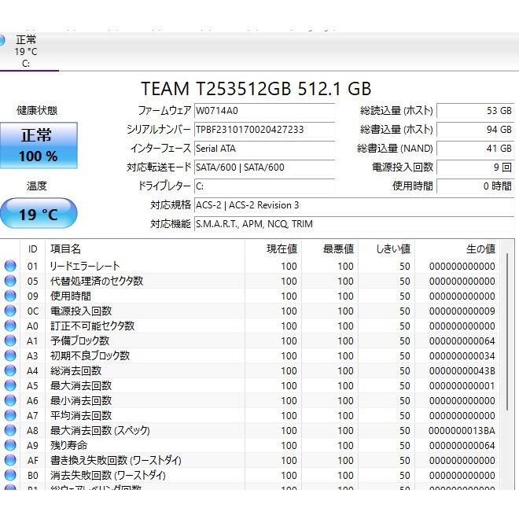The width and height of the screenshot is (519, 519).
Task: Click raw value 00000000043B
Action: pos(462,370)
